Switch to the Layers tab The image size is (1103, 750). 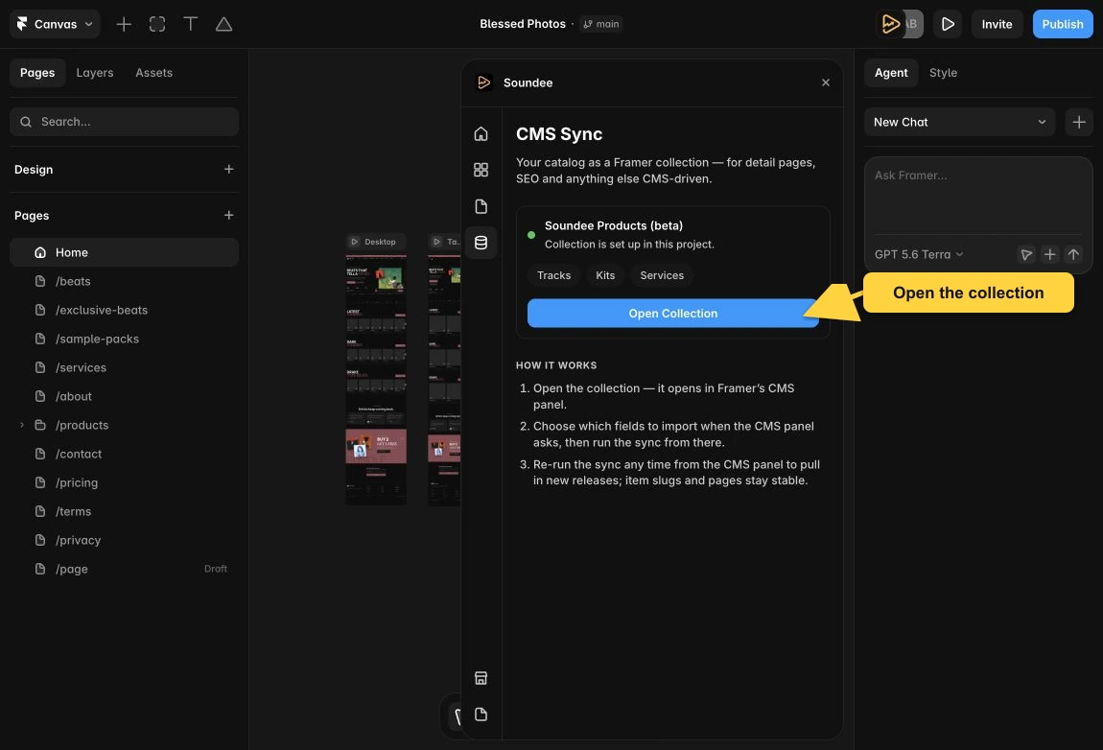tap(94, 73)
